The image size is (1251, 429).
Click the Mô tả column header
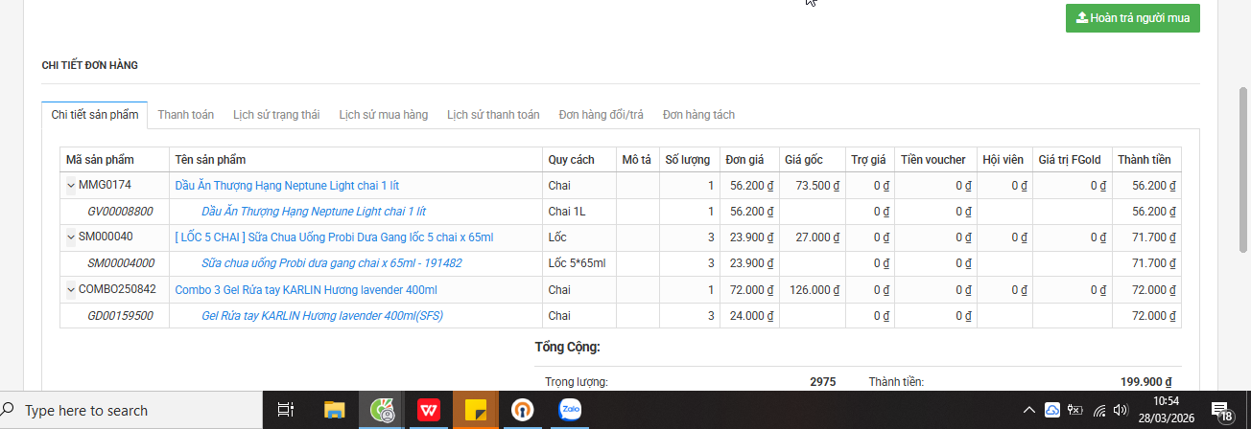tap(637, 159)
